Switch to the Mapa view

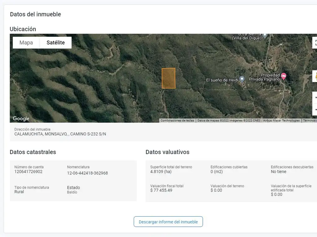(26, 43)
